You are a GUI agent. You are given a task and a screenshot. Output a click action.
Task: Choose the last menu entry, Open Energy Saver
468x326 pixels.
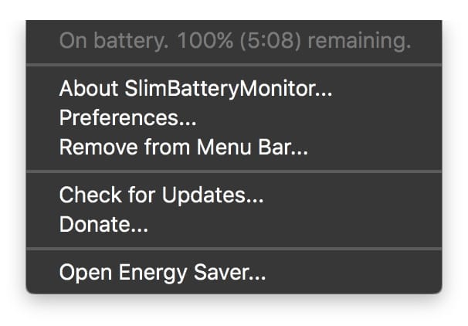point(162,273)
